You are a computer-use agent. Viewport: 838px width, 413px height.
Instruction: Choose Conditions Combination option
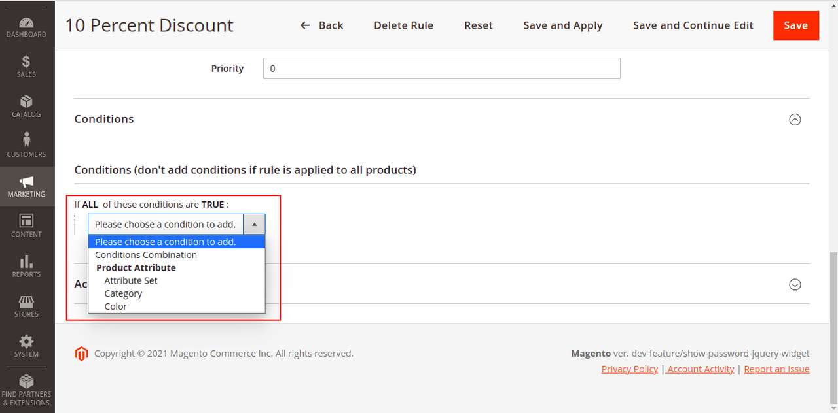click(x=177, y=255)
